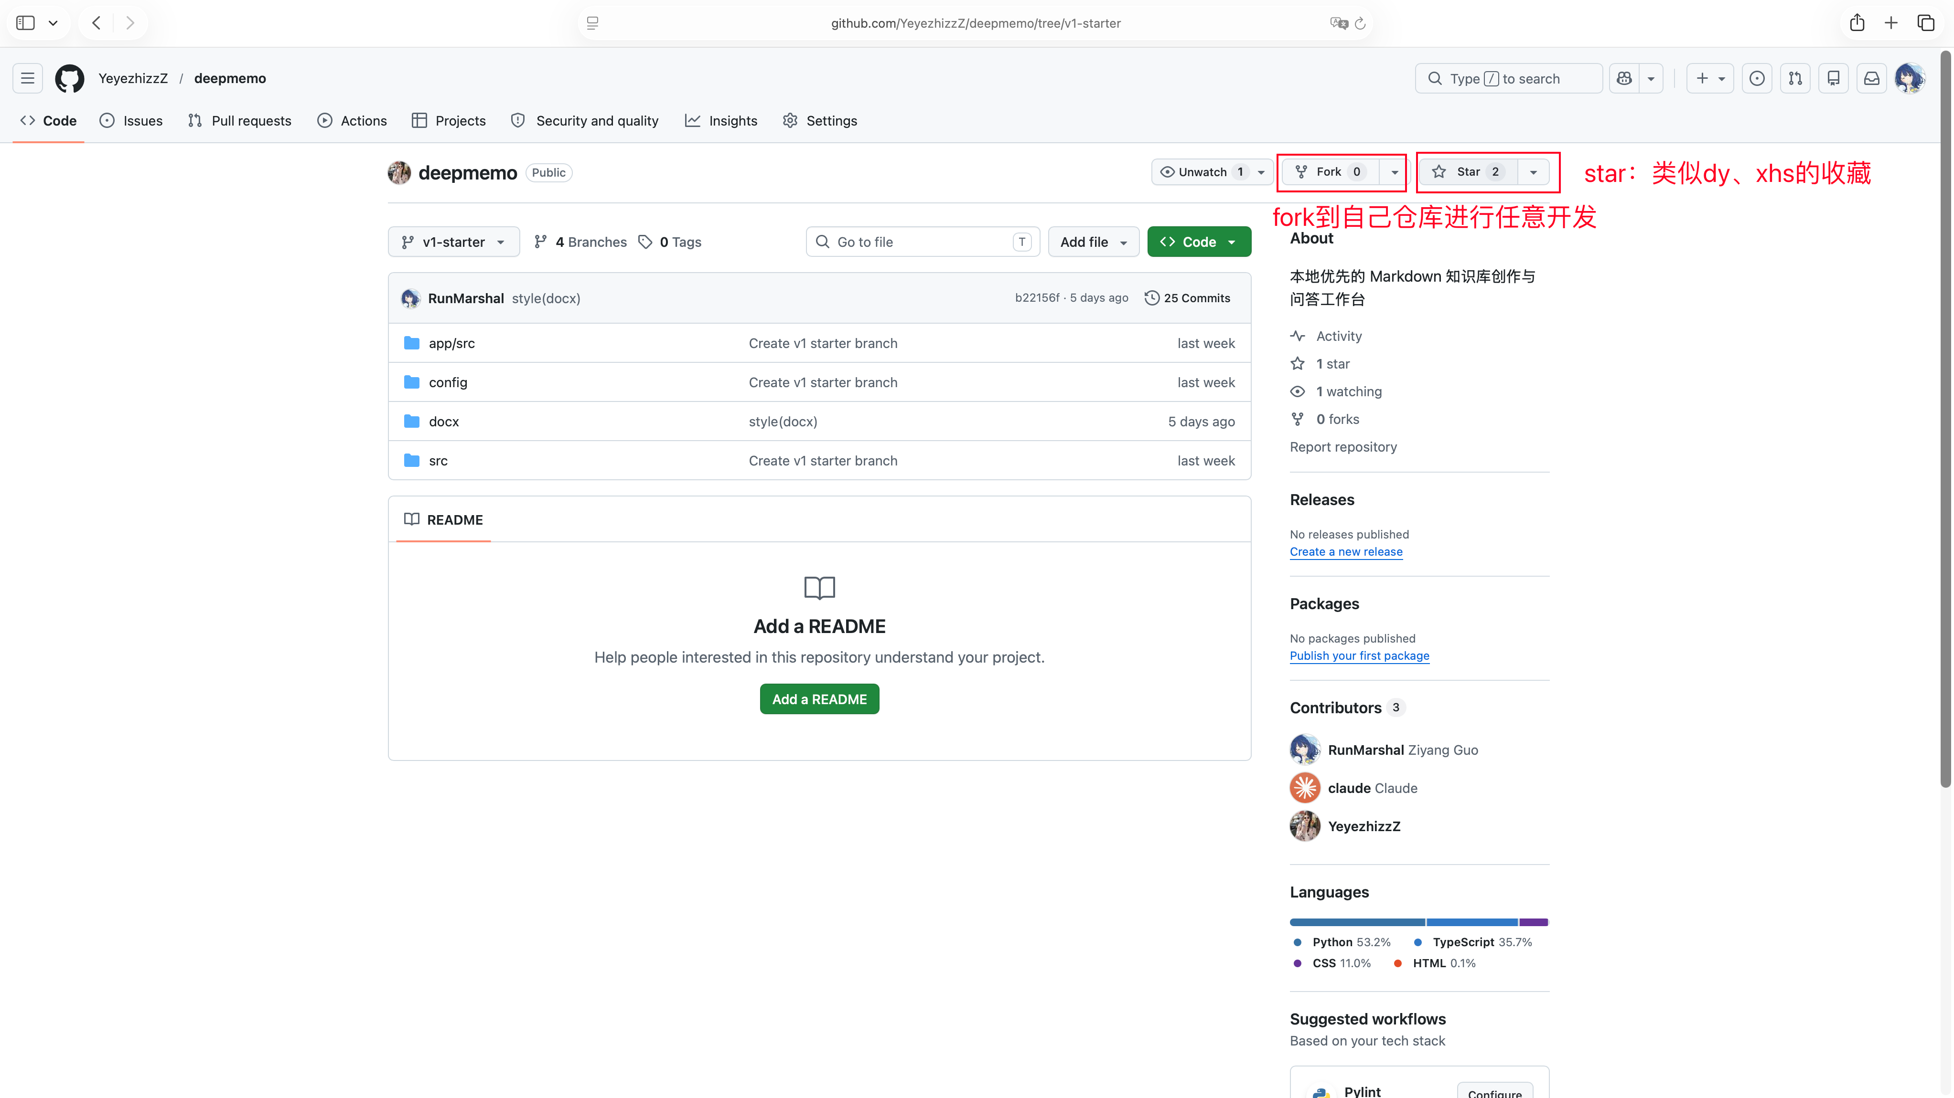
Task: Open the green Code dropdown
Action: [x=1199, y=242]
